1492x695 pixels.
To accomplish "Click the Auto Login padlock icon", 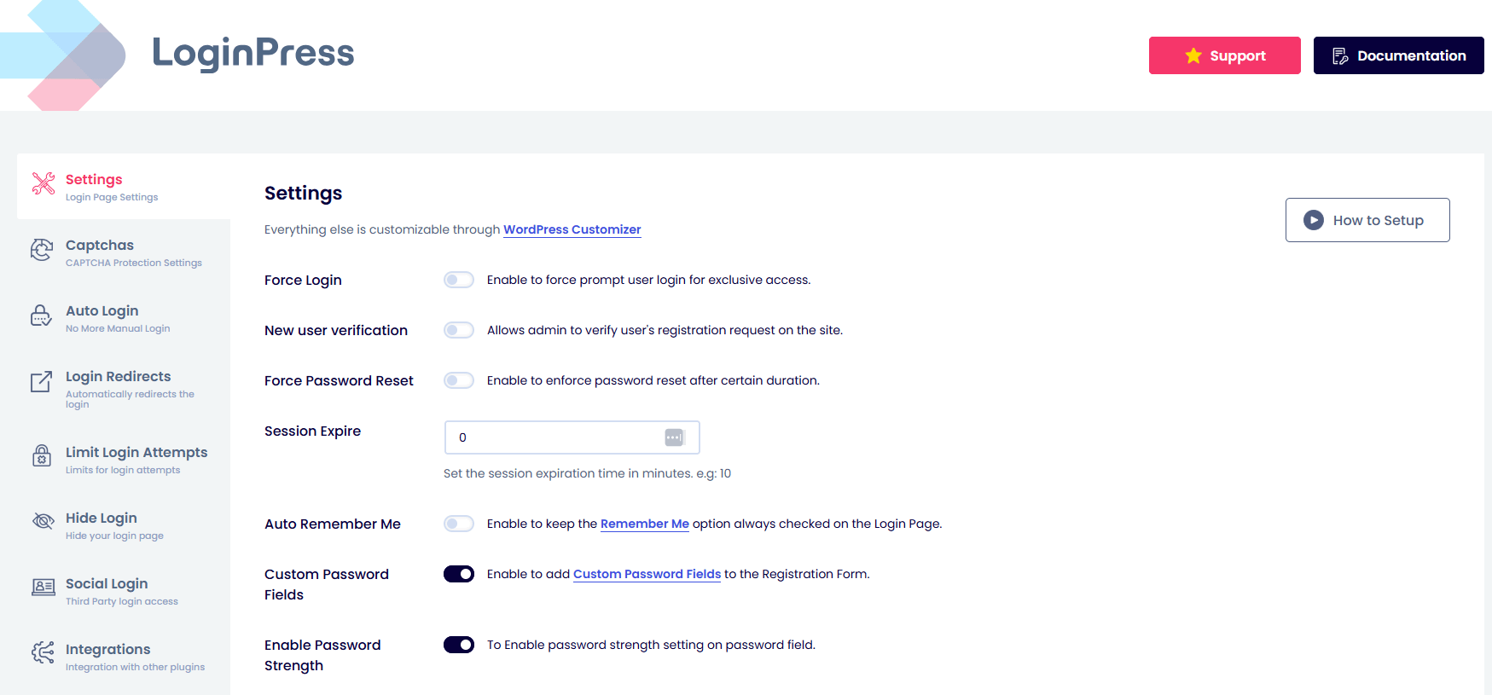I will click(41, 316).
